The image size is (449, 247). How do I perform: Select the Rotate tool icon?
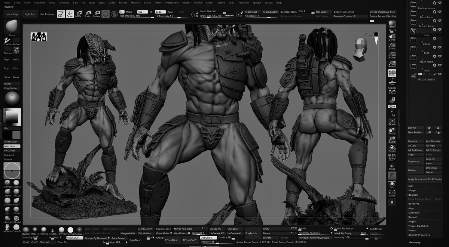(97, 14)
